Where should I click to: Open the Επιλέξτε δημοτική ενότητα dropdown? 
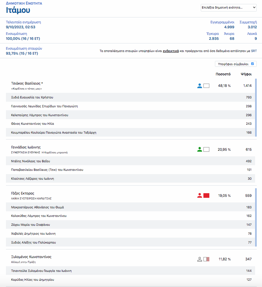228,8
